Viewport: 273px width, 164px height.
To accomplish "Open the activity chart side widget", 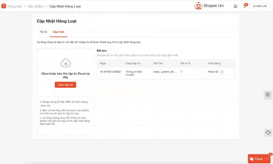I will coord(268,94).
